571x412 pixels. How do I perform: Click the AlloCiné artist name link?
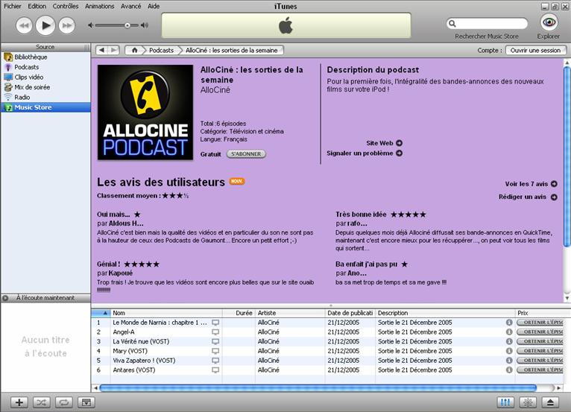pyautogui.click(x=215, y=90)
